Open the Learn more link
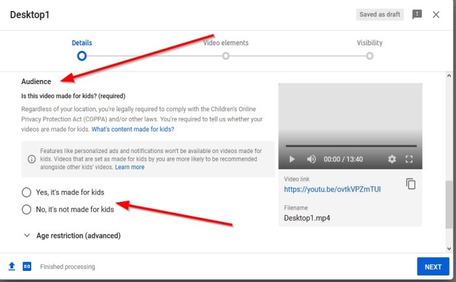 tap(130, 167)
